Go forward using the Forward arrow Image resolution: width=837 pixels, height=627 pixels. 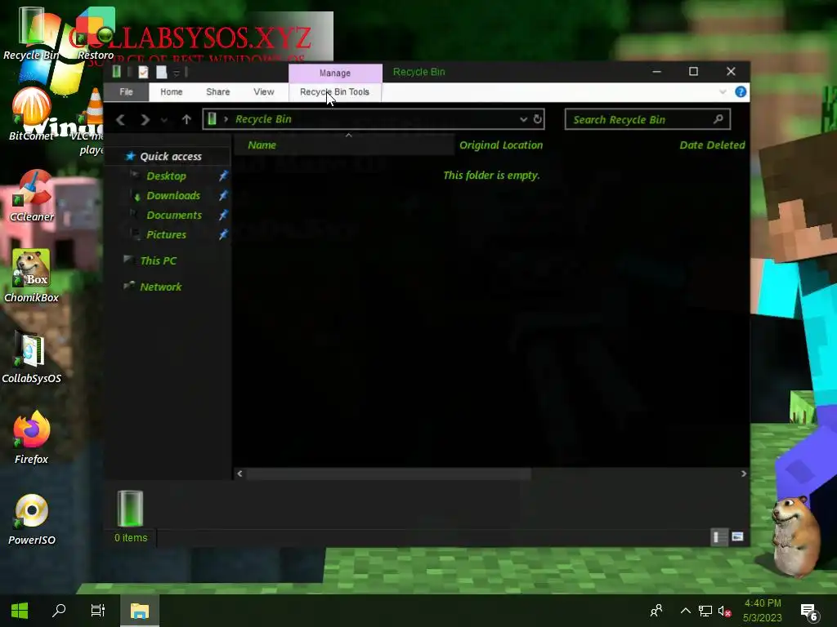click(145, 119)
